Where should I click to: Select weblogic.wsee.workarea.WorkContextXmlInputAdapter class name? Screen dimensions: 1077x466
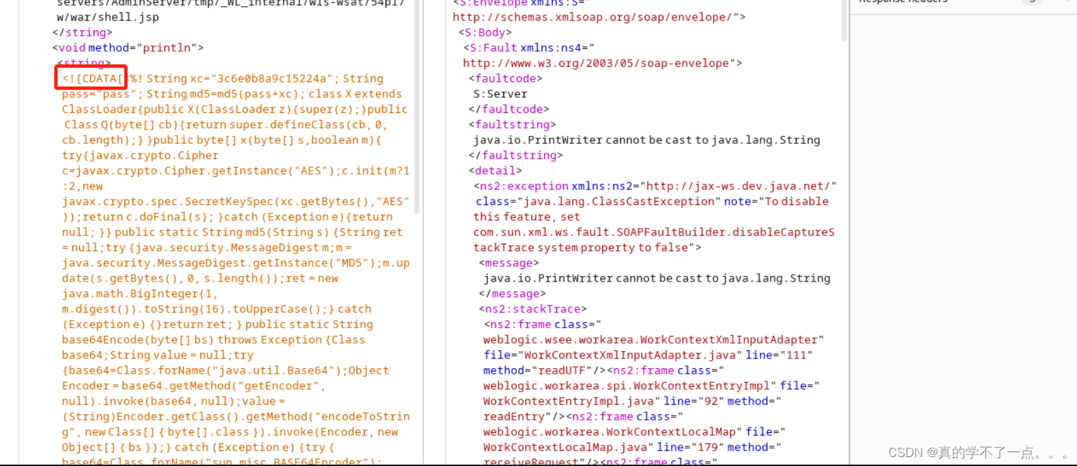[x=650, y=340]
